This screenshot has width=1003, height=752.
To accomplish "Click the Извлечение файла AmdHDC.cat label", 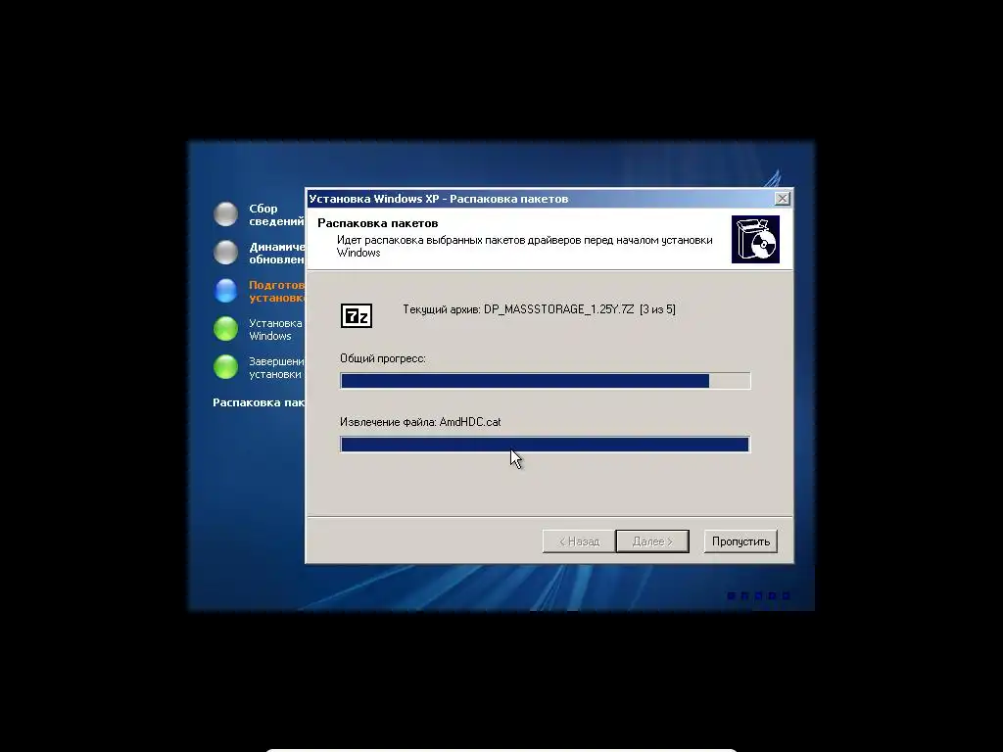I will point(420,422).
